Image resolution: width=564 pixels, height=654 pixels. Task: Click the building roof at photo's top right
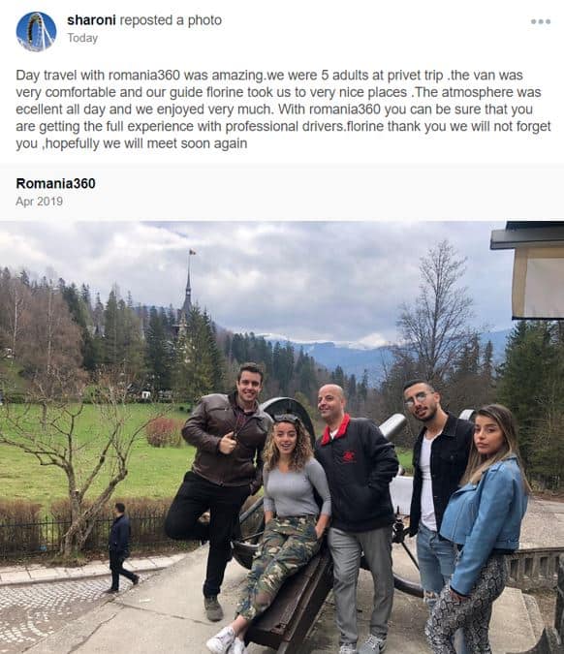click(528, 234)
